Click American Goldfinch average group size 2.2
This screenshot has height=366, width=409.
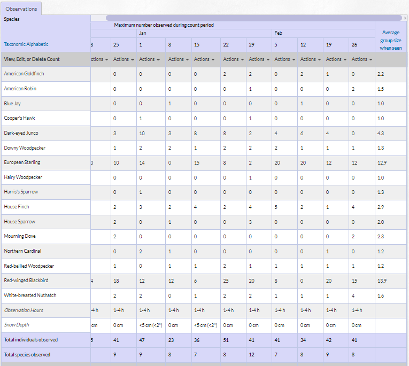[x=381, y=74]
